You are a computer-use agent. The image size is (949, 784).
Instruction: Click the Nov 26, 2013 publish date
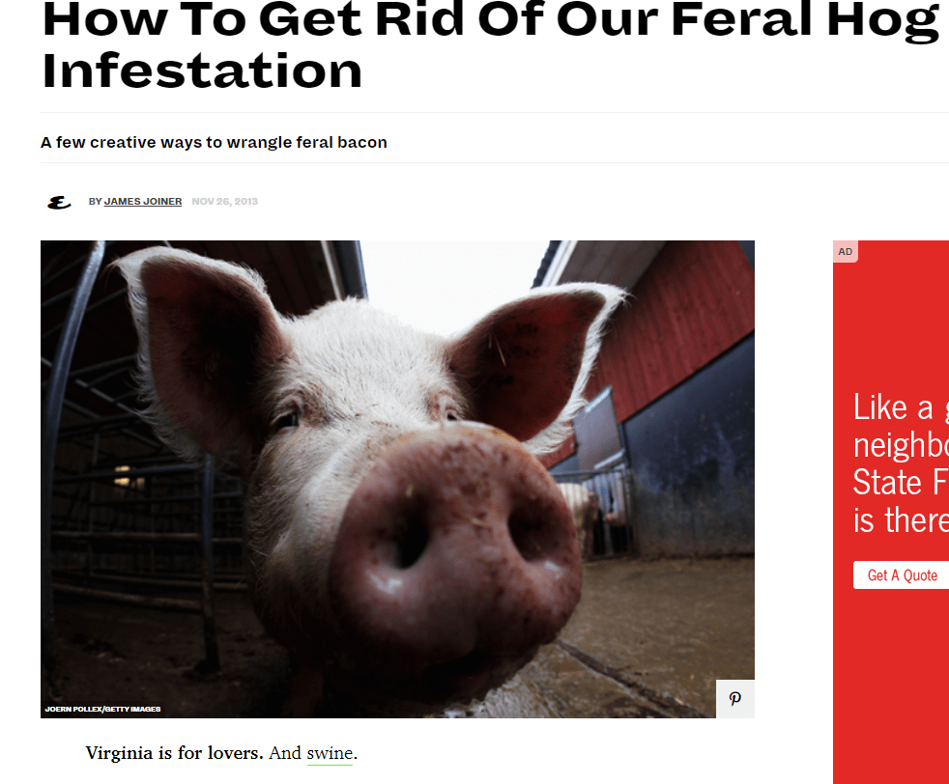(x=224, y=201)
